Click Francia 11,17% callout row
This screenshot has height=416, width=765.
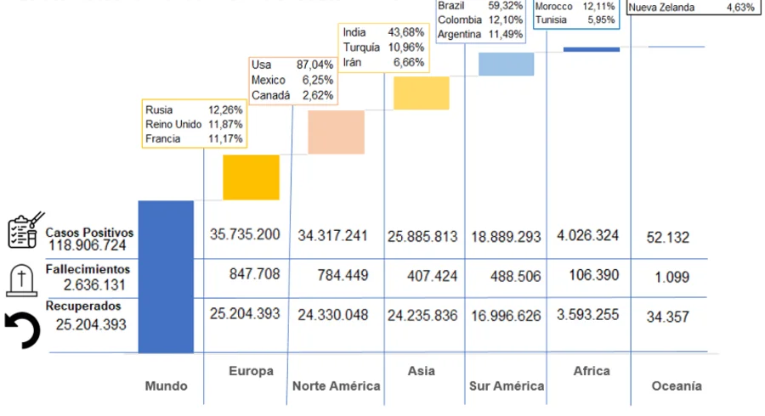coord(194,139)
